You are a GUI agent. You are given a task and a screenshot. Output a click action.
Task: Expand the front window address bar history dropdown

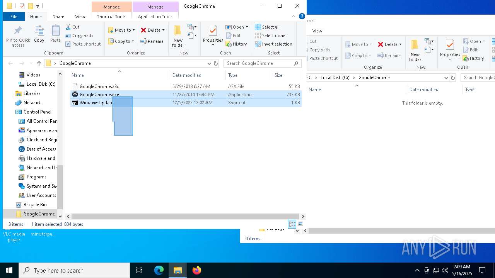point(209,63)
